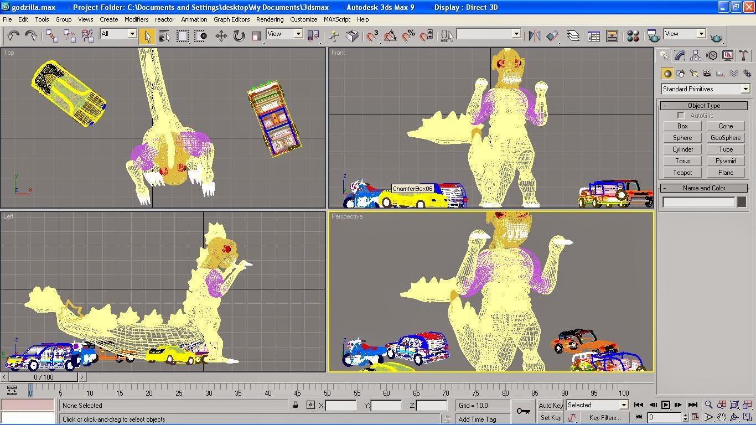
Task: Click the Align tool icon
Action: coord(552,36)
